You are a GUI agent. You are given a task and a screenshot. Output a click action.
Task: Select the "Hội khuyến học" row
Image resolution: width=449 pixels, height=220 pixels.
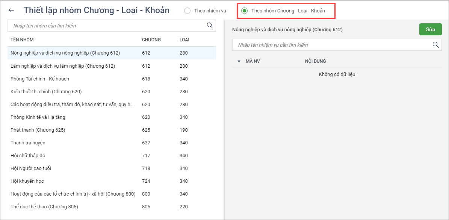tap(27, 181)
